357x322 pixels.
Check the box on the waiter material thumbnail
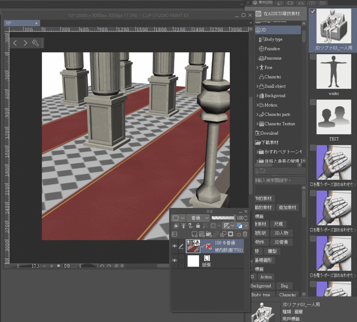point(313,57)
